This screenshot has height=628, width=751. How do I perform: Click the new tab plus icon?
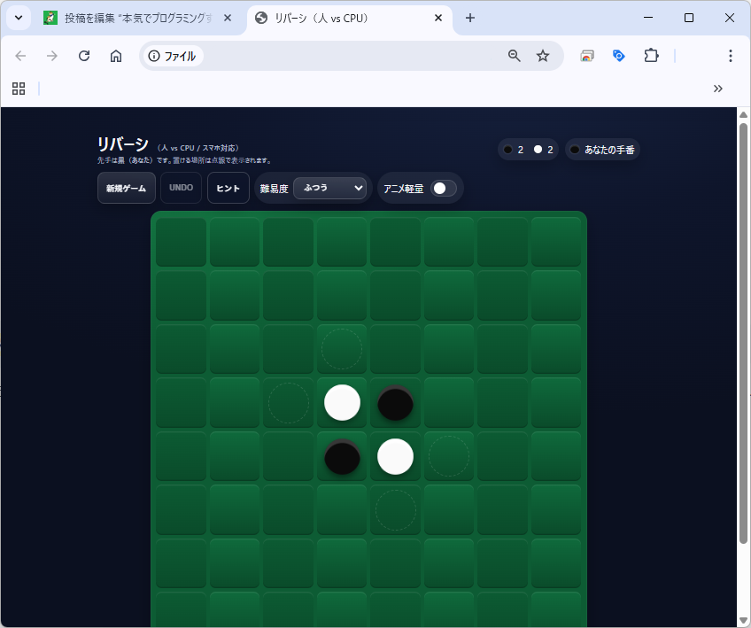point(470,18)
